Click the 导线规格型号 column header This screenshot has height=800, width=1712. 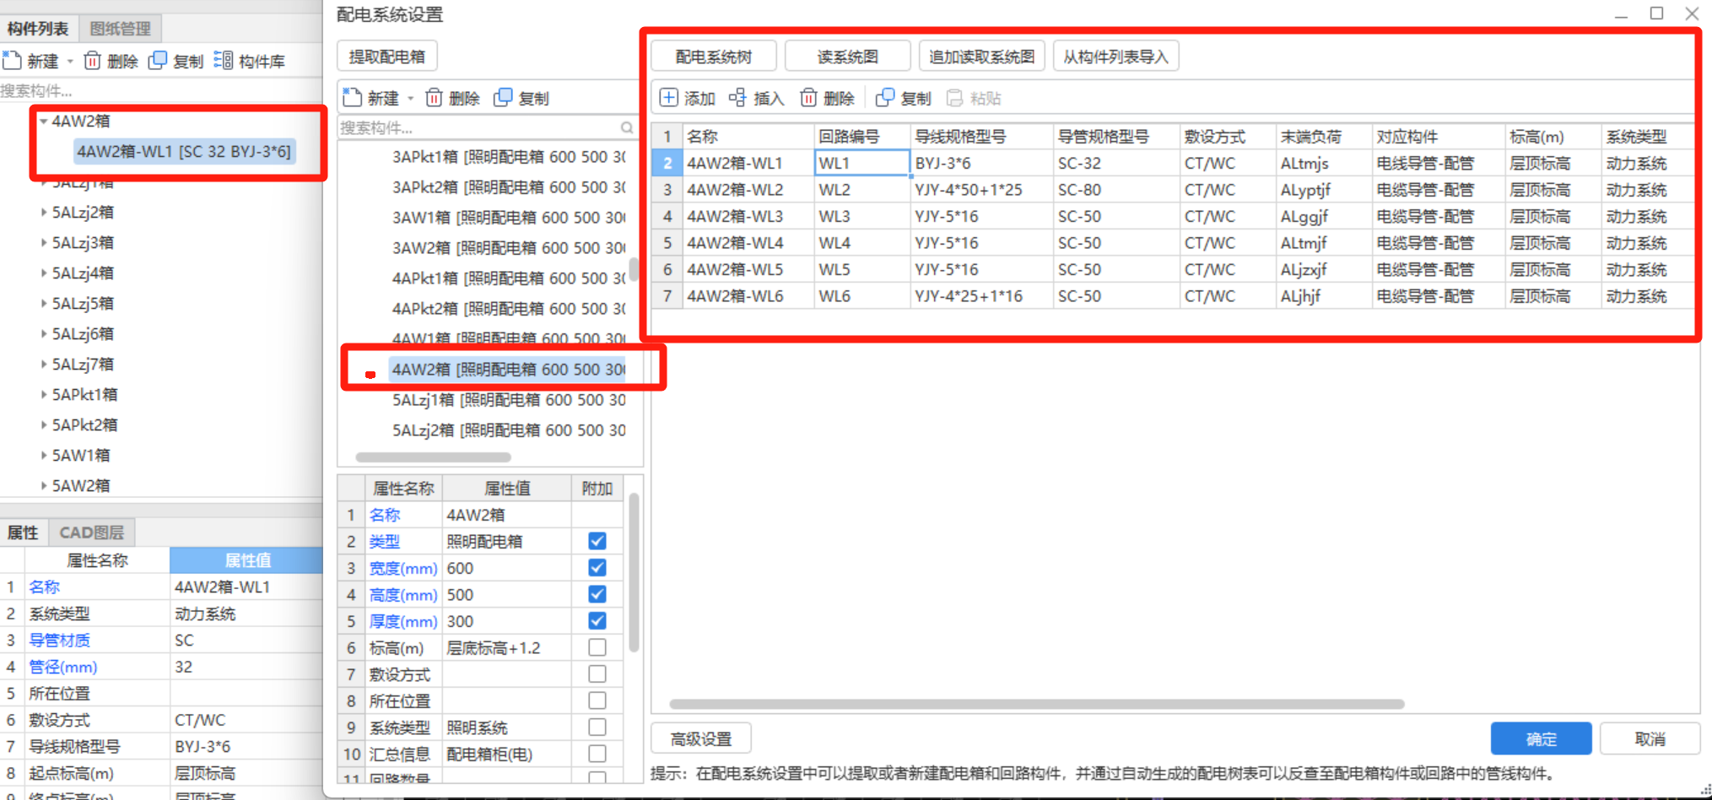coord(982,137)
